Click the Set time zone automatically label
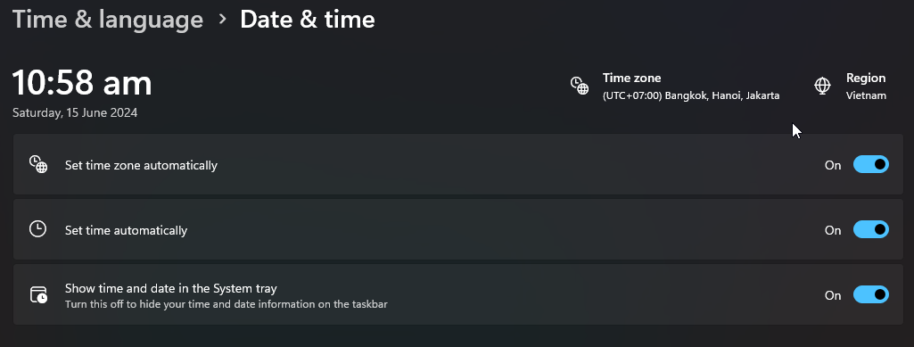The height and width of the screenshot is (347, 914). point(141,165)
